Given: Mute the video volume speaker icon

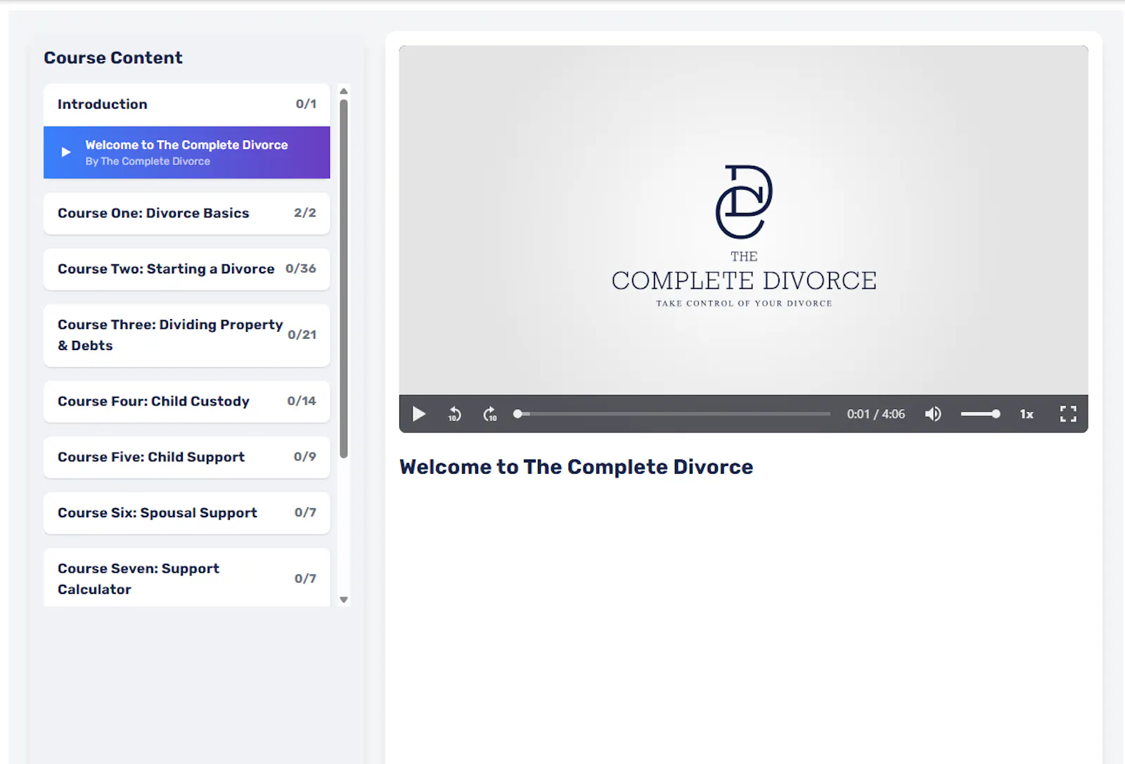Looking at the screenshot, I should pyautogui.click(x=933, y=414).
